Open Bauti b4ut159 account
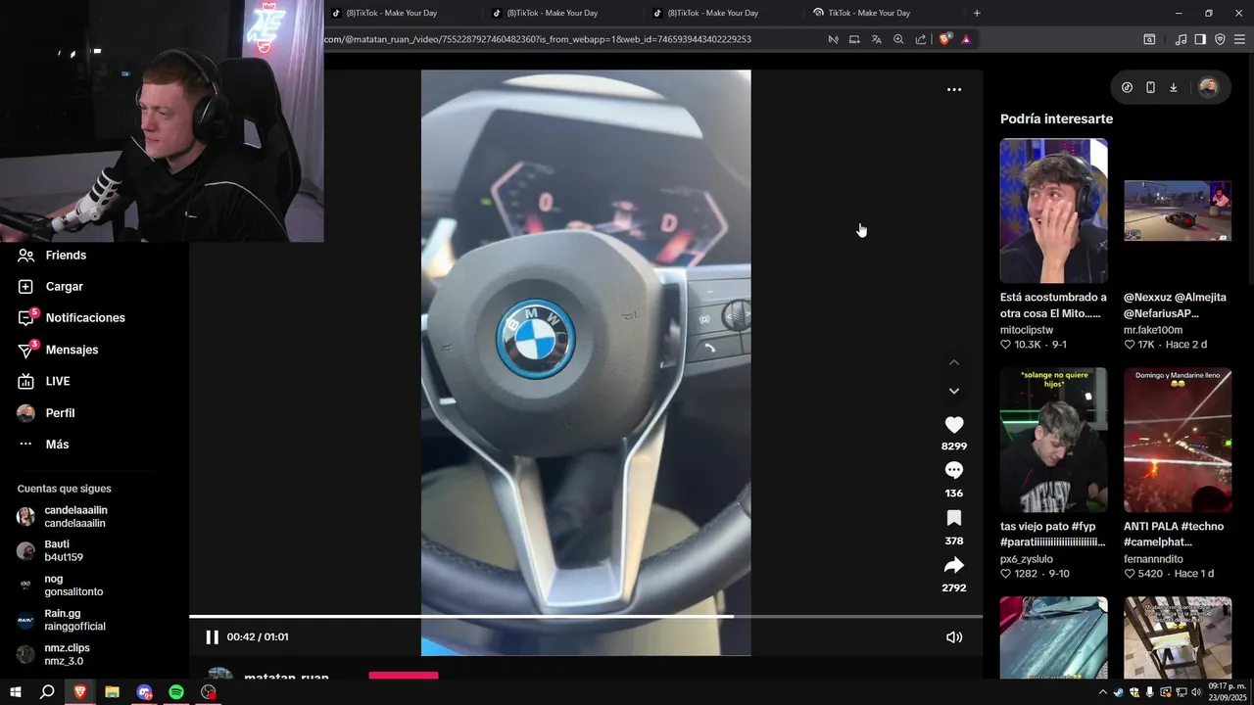 tap(50, 550)
